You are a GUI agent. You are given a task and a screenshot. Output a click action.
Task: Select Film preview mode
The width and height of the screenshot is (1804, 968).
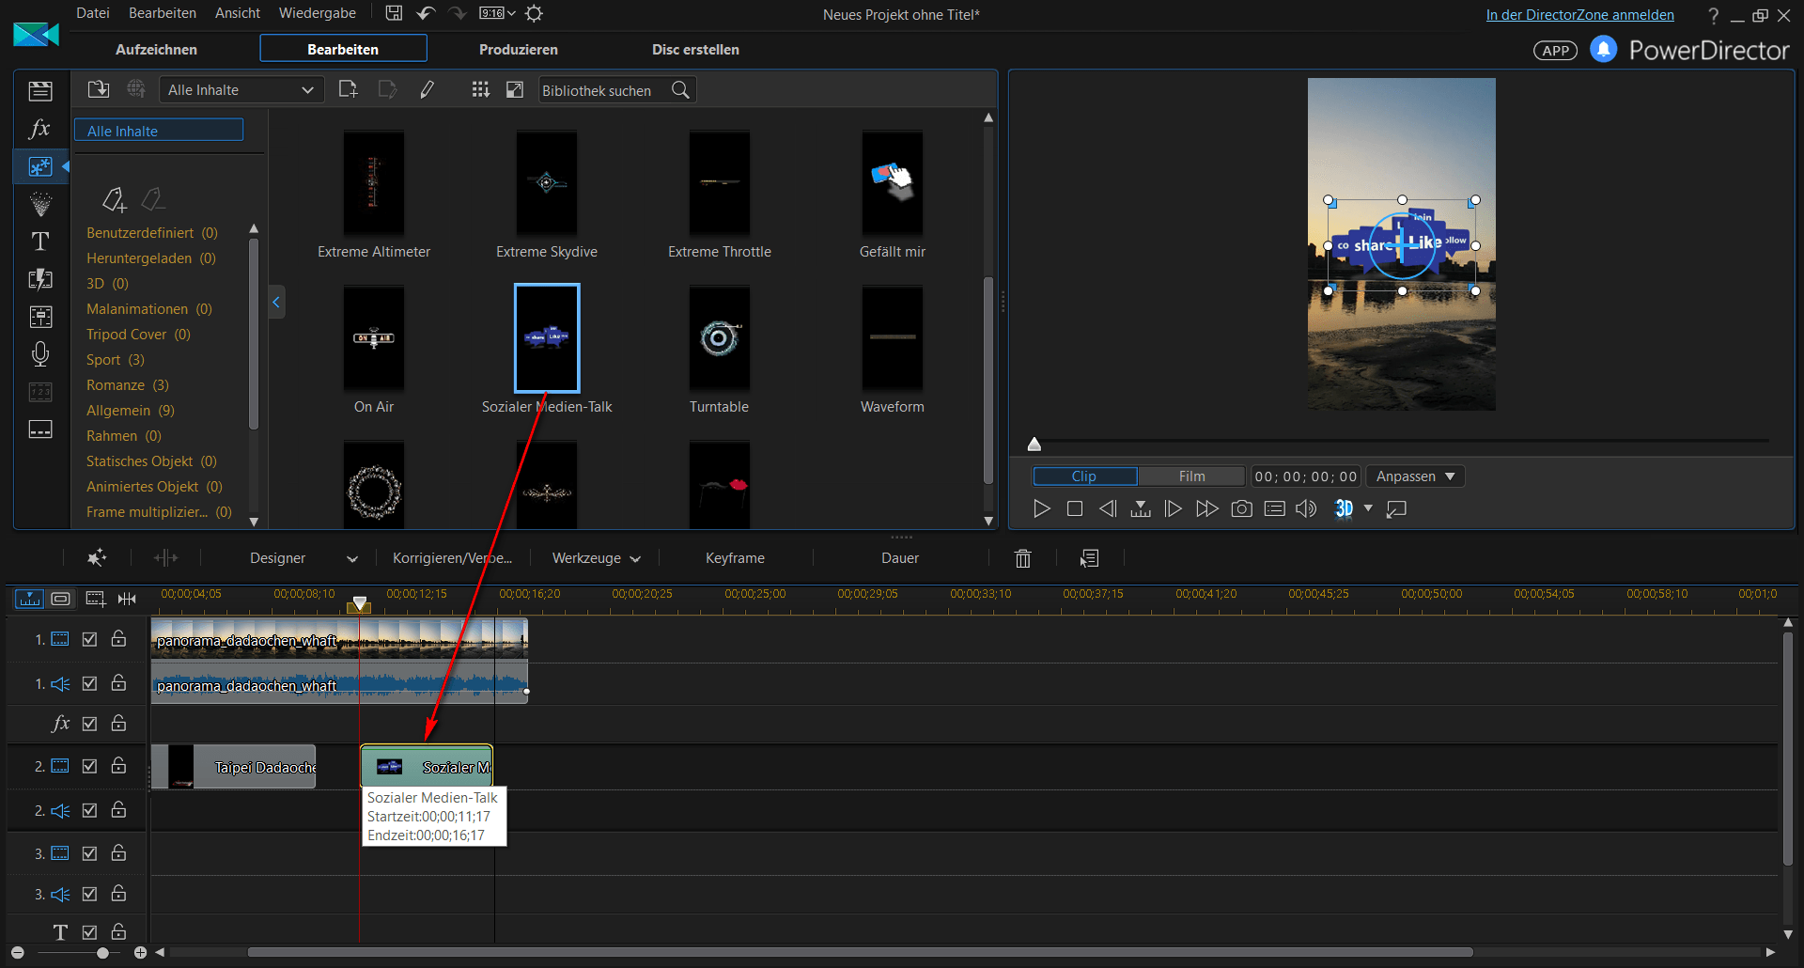[1191, 476]
